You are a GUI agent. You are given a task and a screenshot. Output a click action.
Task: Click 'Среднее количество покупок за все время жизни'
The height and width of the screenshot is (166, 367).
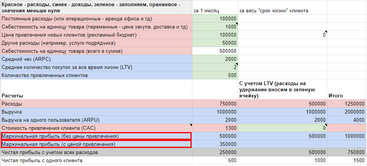(x=96, y=67)
